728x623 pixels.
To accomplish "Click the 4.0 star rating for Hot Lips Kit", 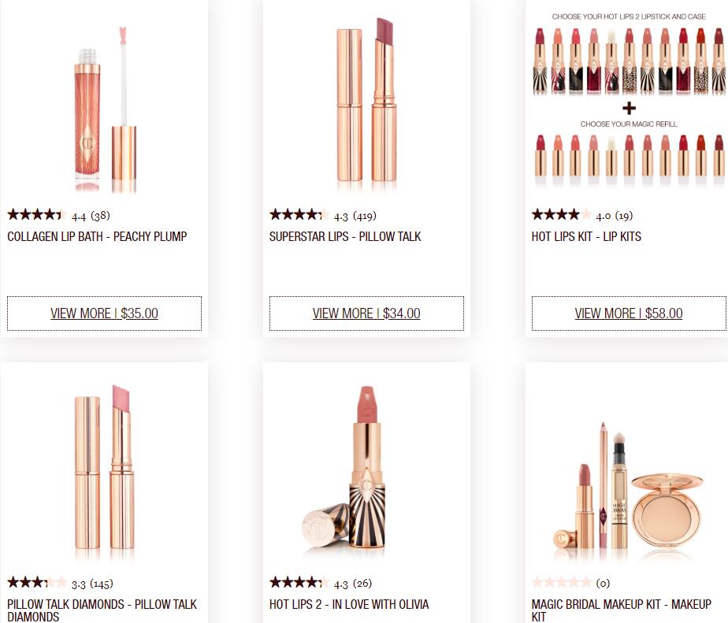I will pyautogui.click(x=582, y=215).
